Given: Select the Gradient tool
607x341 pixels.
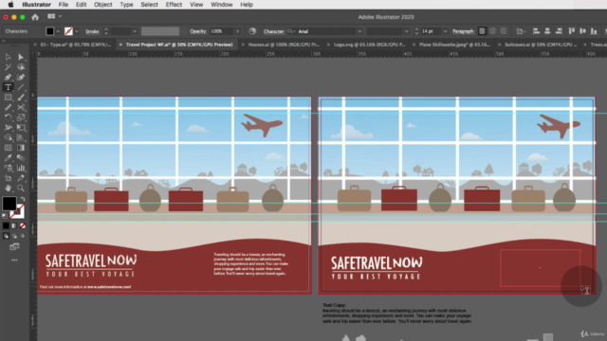Looking at the screenshot, I should (x=21, y=148).
